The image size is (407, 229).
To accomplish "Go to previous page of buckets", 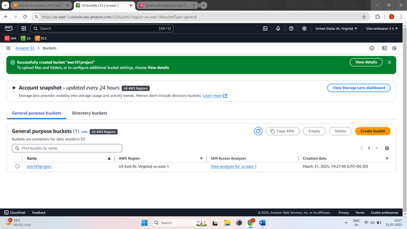I will coord(361,148).
